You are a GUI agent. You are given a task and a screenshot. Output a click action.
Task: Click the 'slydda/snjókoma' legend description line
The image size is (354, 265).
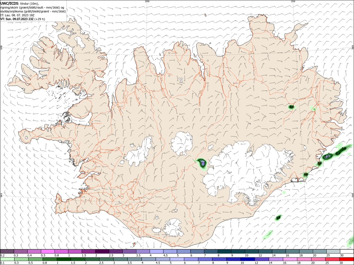click(x=33, y=11)
